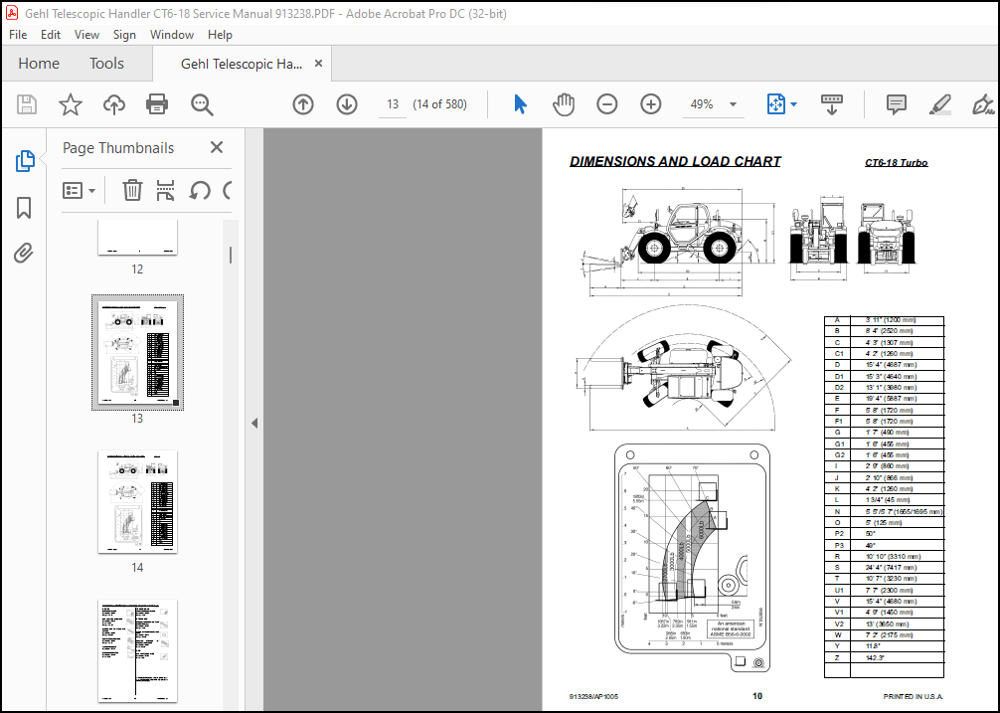Image resolution: width=1000 pixels, height=713 pixels.
Task: Switch to the Home tab
Action: [39, 63]
